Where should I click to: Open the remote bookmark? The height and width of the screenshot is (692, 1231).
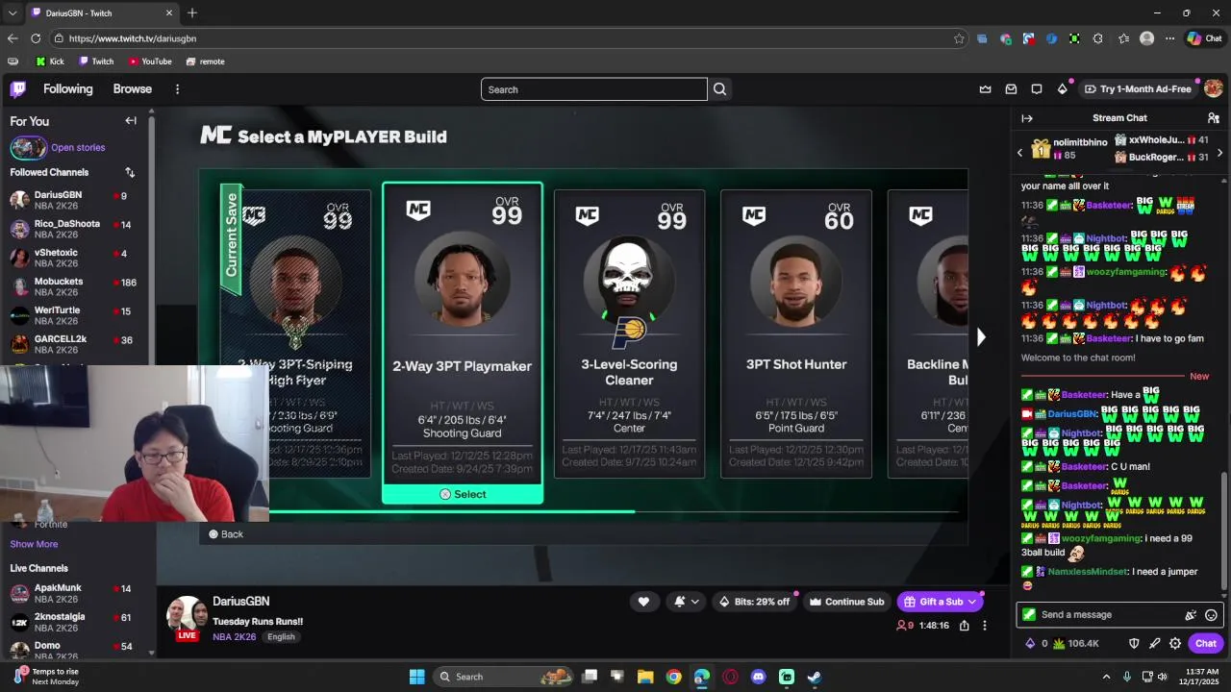click(205, 62)
